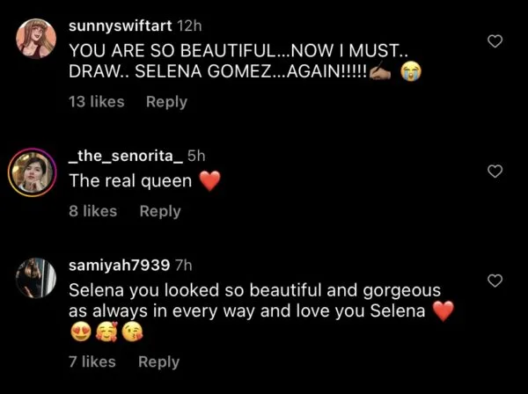Open the _the_senorita_ username link
Viewport: 528px width, 394px height.
coord(125,156)
